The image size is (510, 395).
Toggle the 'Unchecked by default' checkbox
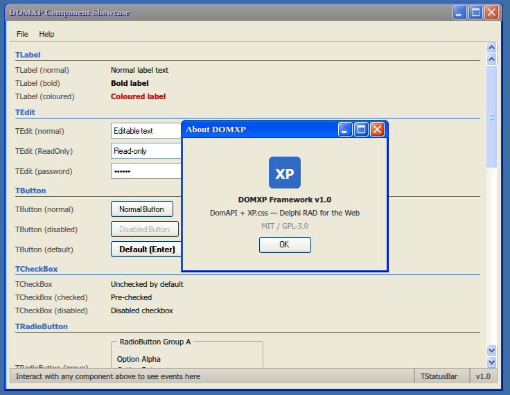pyautogui.click(x=147, y=284)
